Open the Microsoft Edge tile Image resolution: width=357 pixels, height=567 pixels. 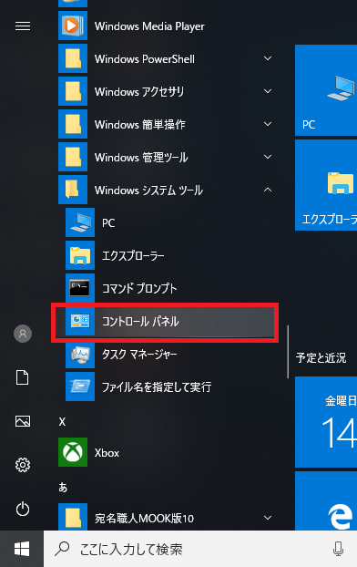326,501
